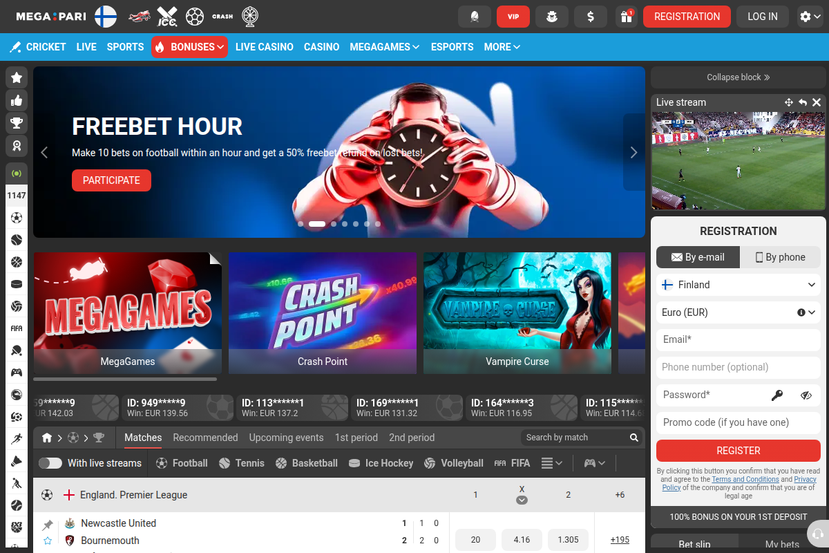Screen dimensions: 829x553
Task: Select tennis ball icon in left sidebar
Action: tap(17, 240)
